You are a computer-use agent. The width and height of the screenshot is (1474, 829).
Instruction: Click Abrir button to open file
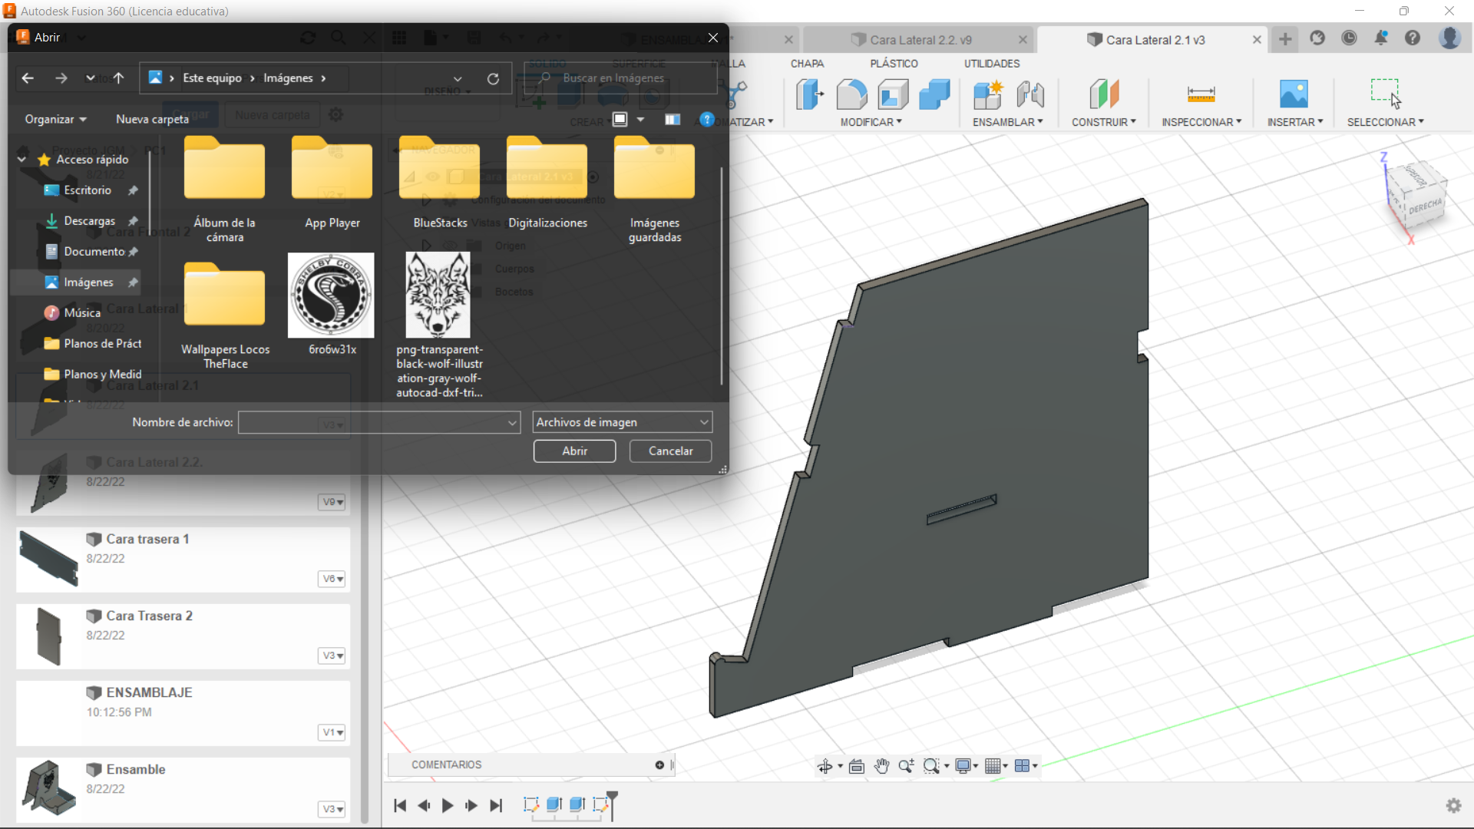[574, 451]
